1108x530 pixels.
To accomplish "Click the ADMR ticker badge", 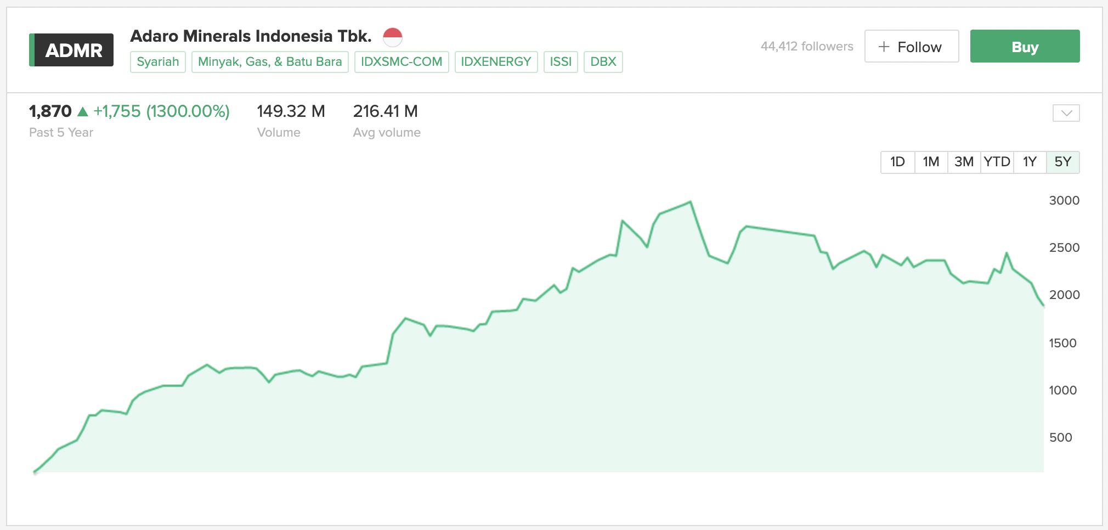I will 71,50.
